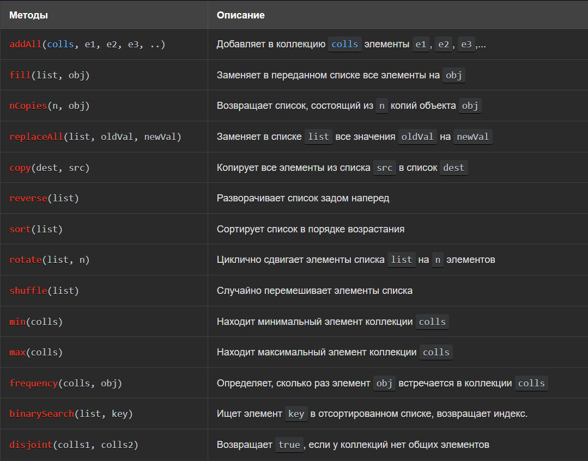The height and width of the screenshot is (461, 588).
Task: Click the "Описание" column header
Action: pos(241,15)
